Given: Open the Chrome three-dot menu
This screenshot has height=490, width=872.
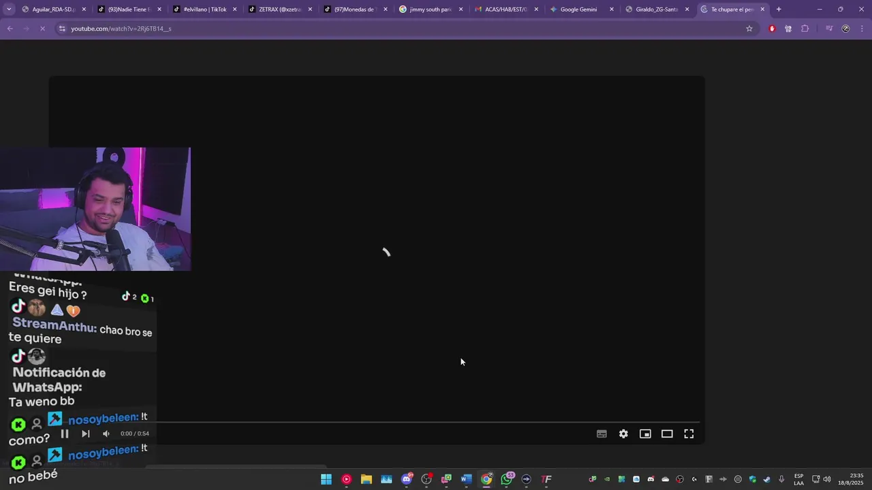Looking at the screenshot, I should (x=862, y=29).
